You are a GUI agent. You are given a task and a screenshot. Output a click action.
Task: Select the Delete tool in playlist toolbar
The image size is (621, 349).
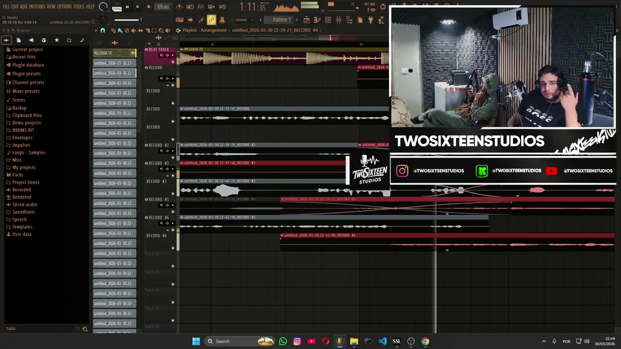click(x=127, y=30)
